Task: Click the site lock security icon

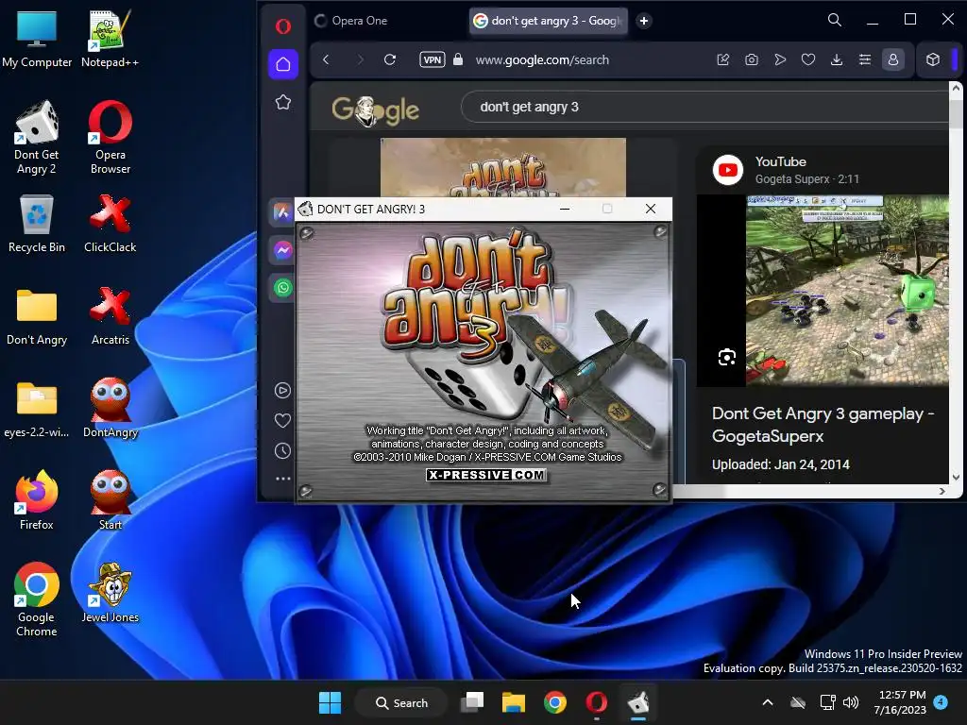Action: click(458, 59)
